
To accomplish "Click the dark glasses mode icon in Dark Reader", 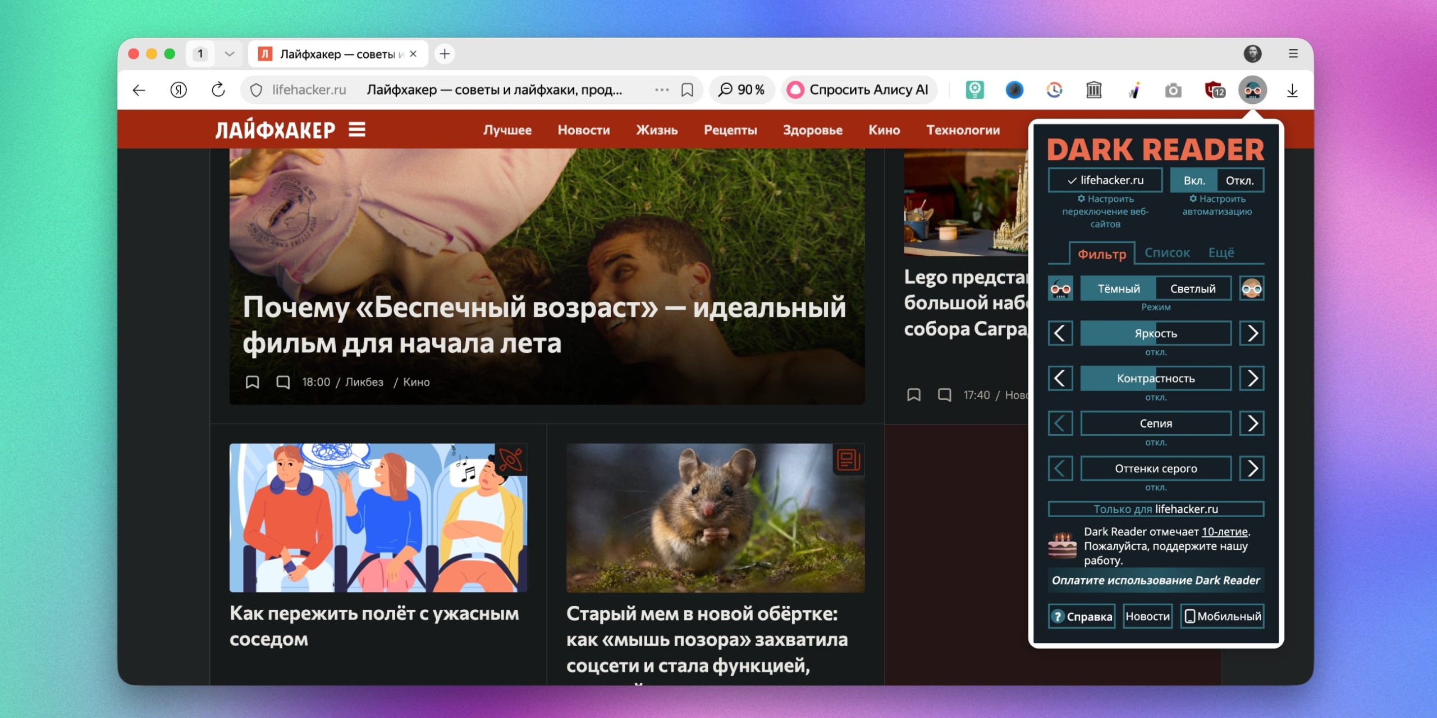I will coord(1060,288).
